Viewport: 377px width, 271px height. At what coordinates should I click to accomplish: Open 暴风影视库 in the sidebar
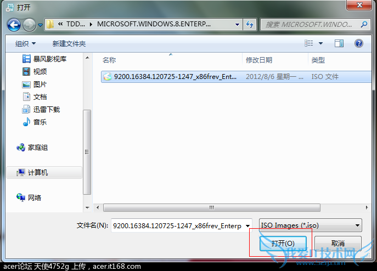tap(50, 59)
